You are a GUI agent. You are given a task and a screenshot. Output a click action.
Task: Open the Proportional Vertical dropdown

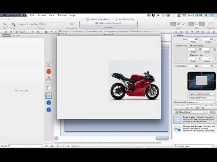pyautogui.click(x=201, y=98)
